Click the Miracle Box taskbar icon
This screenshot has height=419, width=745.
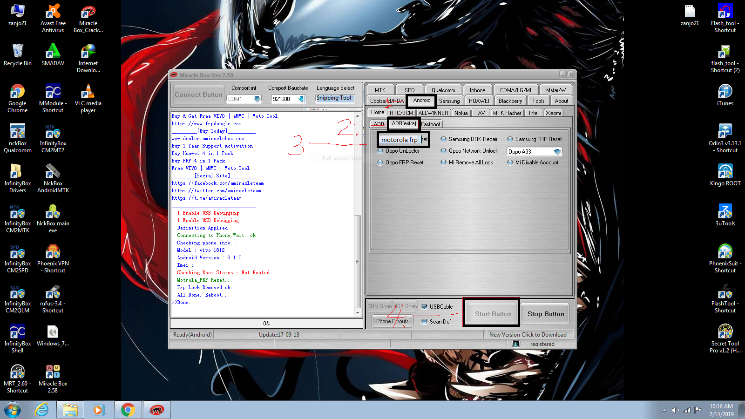tap(156, 410)
